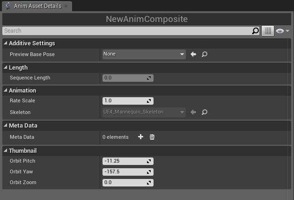Click Orbit Yaw spin arrow icon
The height and width of the screenshot is (200, 294).
coord(149,172)
